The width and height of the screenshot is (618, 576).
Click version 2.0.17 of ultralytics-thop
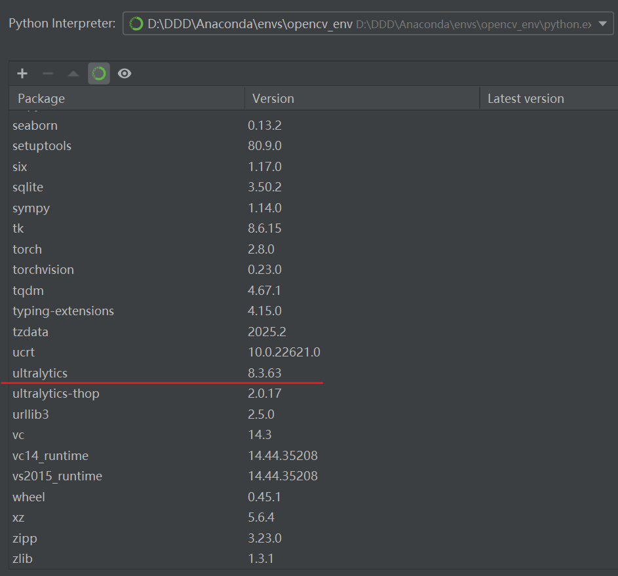point(265,394)
